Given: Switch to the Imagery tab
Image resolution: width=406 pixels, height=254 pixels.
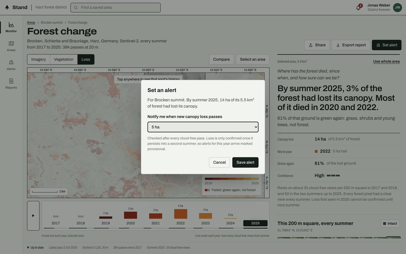Looking at the screenshot, I should (39, 60).
